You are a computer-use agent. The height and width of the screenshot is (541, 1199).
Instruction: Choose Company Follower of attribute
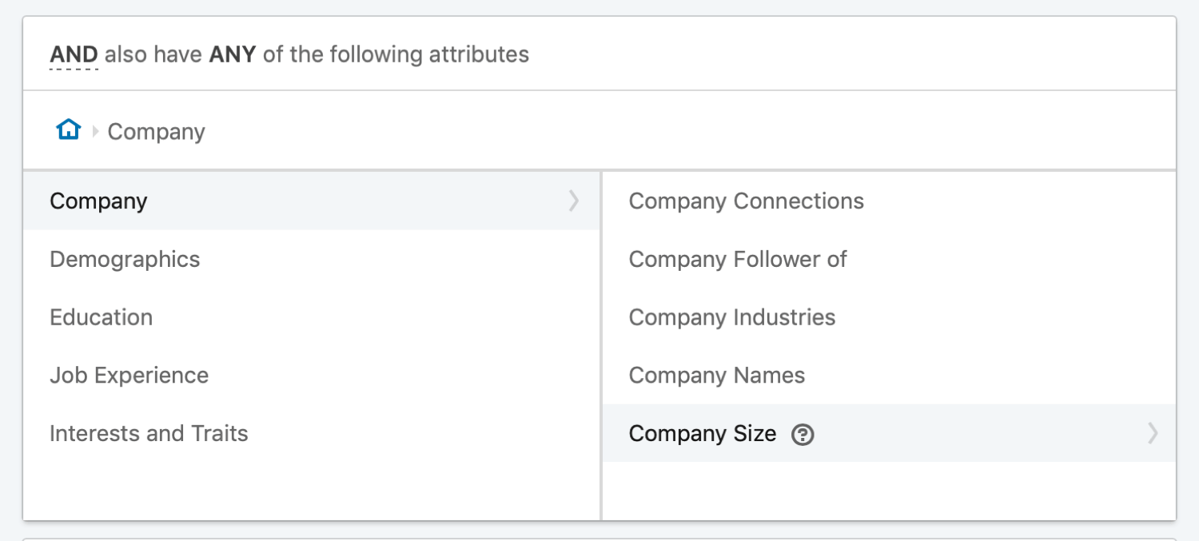click(737, 259)
